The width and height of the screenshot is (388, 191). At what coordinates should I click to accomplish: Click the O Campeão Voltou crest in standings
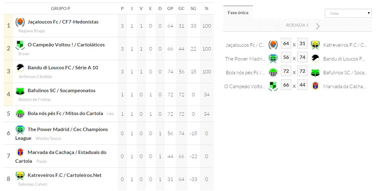pyautogui.click(x=20, y=45)
